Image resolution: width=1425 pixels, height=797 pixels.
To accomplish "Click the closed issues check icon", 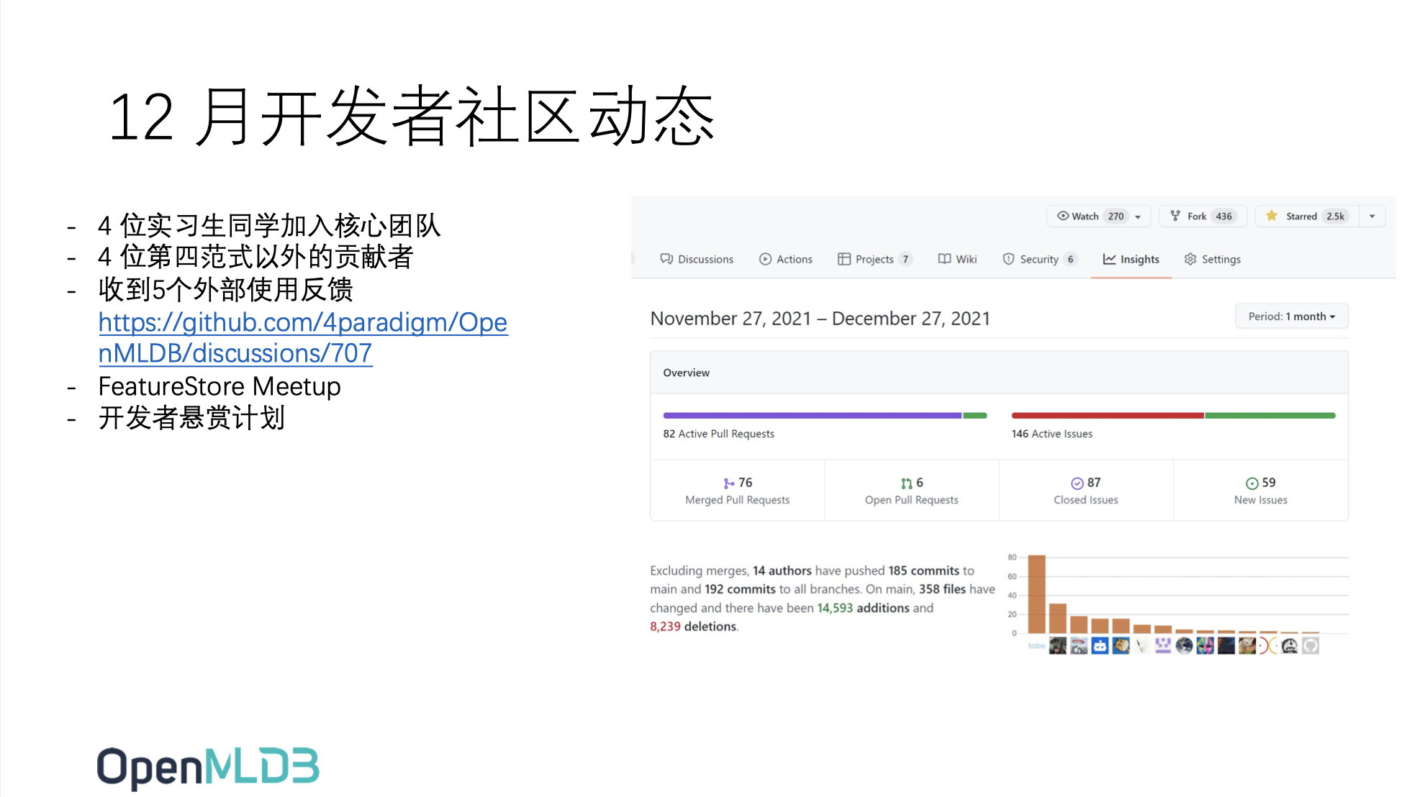I will 1077,483.
